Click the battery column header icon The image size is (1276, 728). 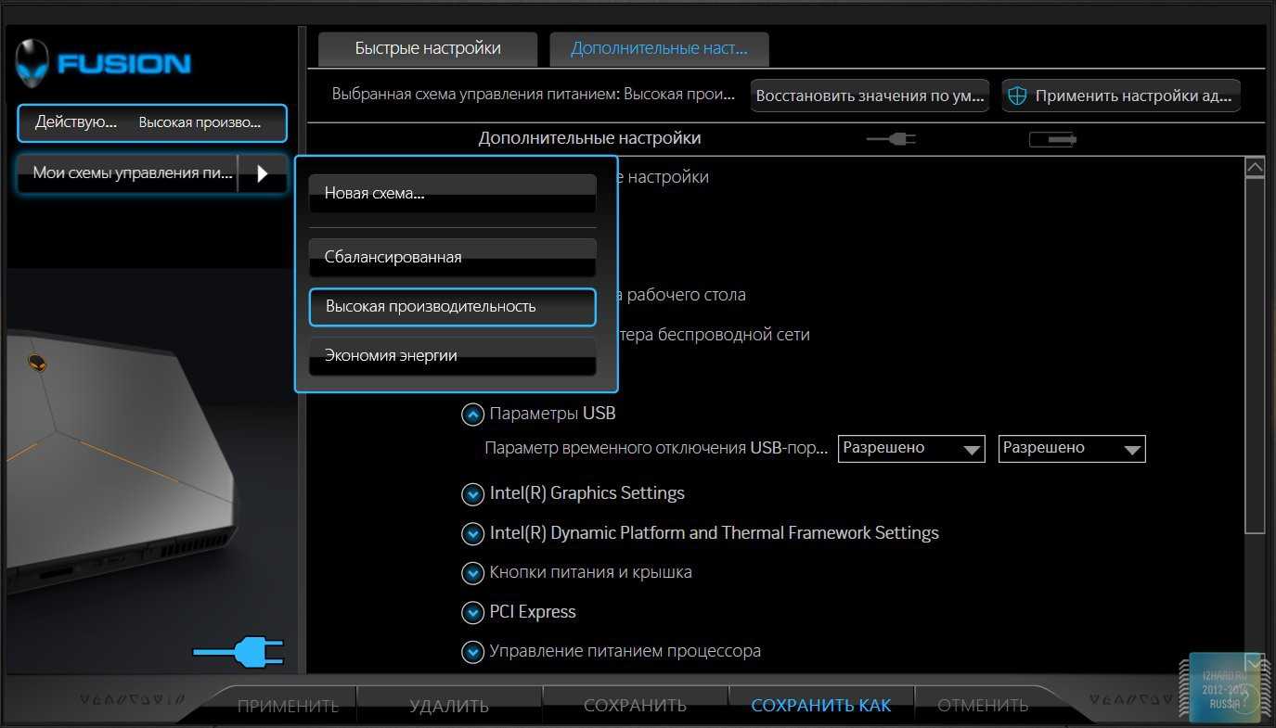point(1052,139)
